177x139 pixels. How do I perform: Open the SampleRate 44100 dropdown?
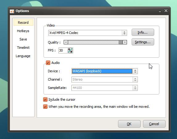tap(105, 88)
